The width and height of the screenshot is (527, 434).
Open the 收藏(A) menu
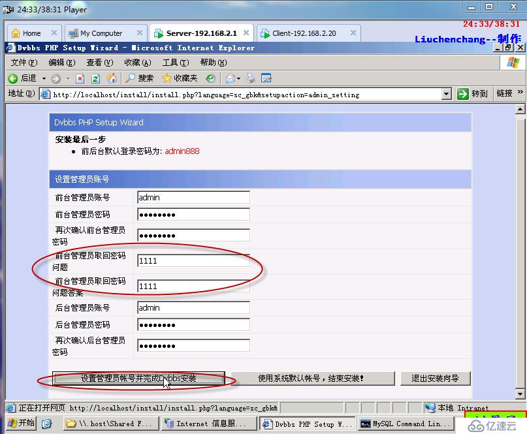tap(137, 63)
